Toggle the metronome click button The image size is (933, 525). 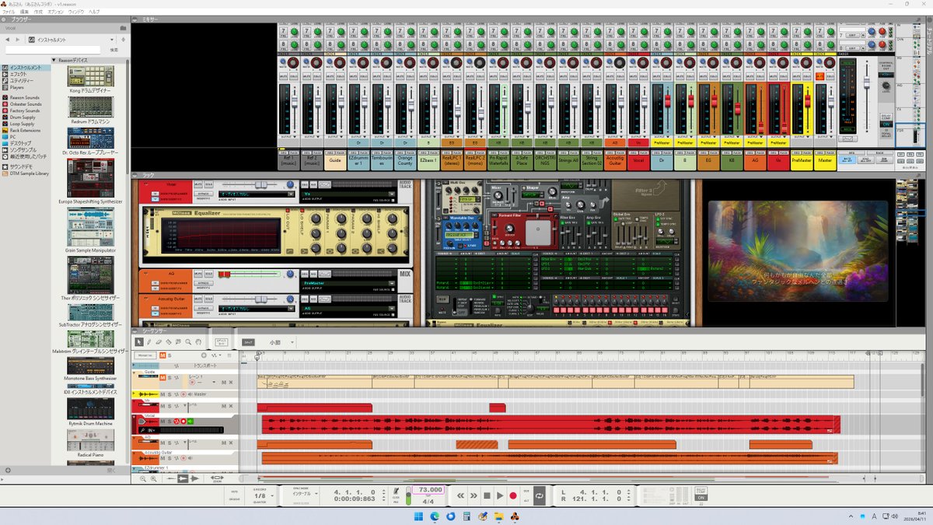[397, 492]
